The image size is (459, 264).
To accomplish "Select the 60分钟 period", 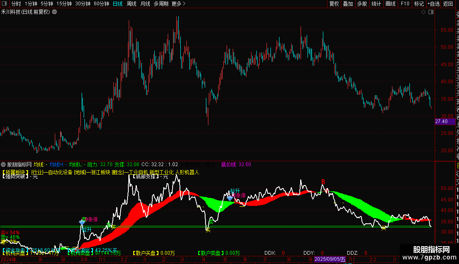I will [102, 4].
